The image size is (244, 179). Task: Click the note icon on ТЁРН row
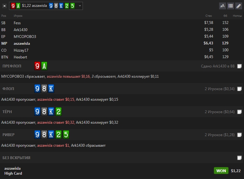pyautogui.click(x=239, y=112)
